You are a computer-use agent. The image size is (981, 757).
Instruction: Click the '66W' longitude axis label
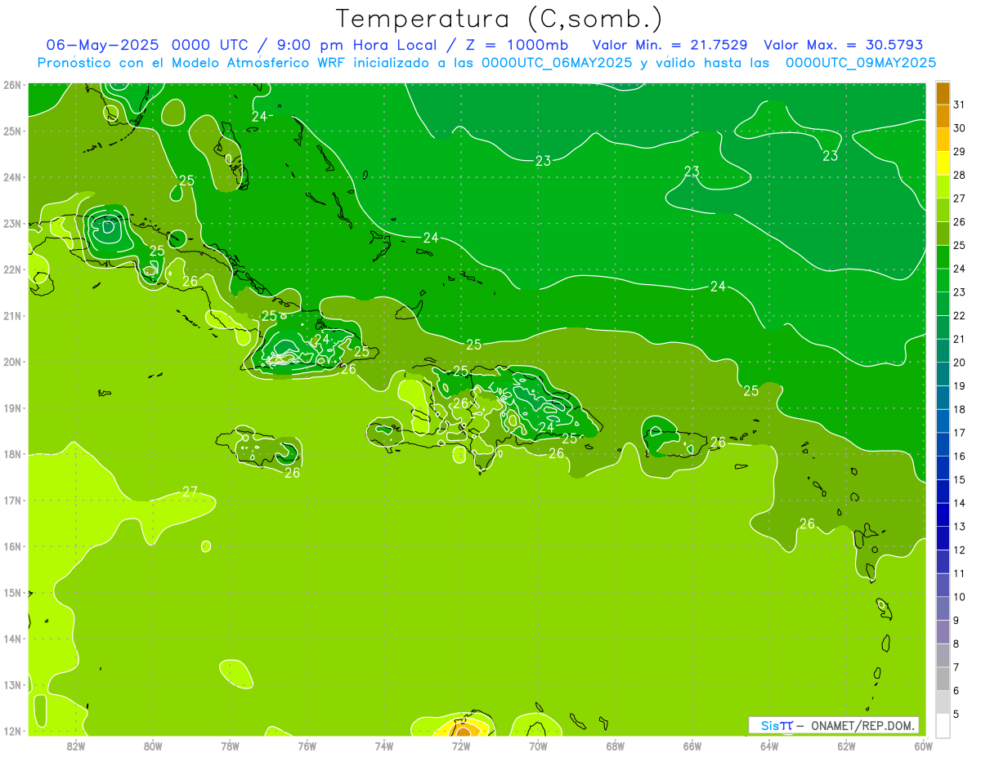pos(692,746)
